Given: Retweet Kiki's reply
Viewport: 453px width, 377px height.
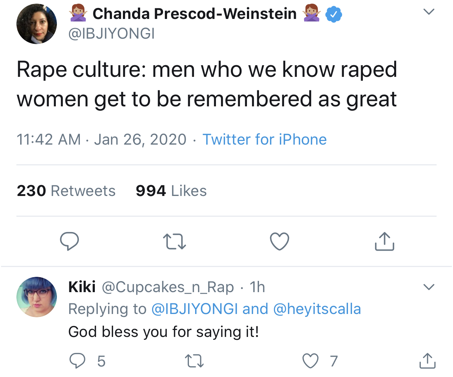Looking at the screenshot, I should click(x=194, y=361).
